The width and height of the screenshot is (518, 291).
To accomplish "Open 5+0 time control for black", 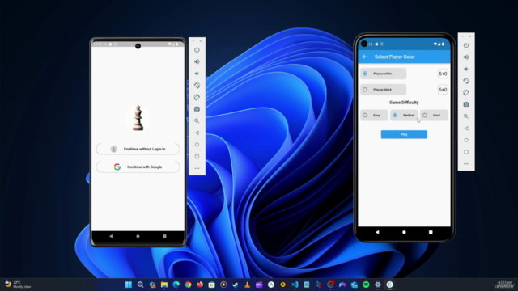I will (x=443, y=90).
